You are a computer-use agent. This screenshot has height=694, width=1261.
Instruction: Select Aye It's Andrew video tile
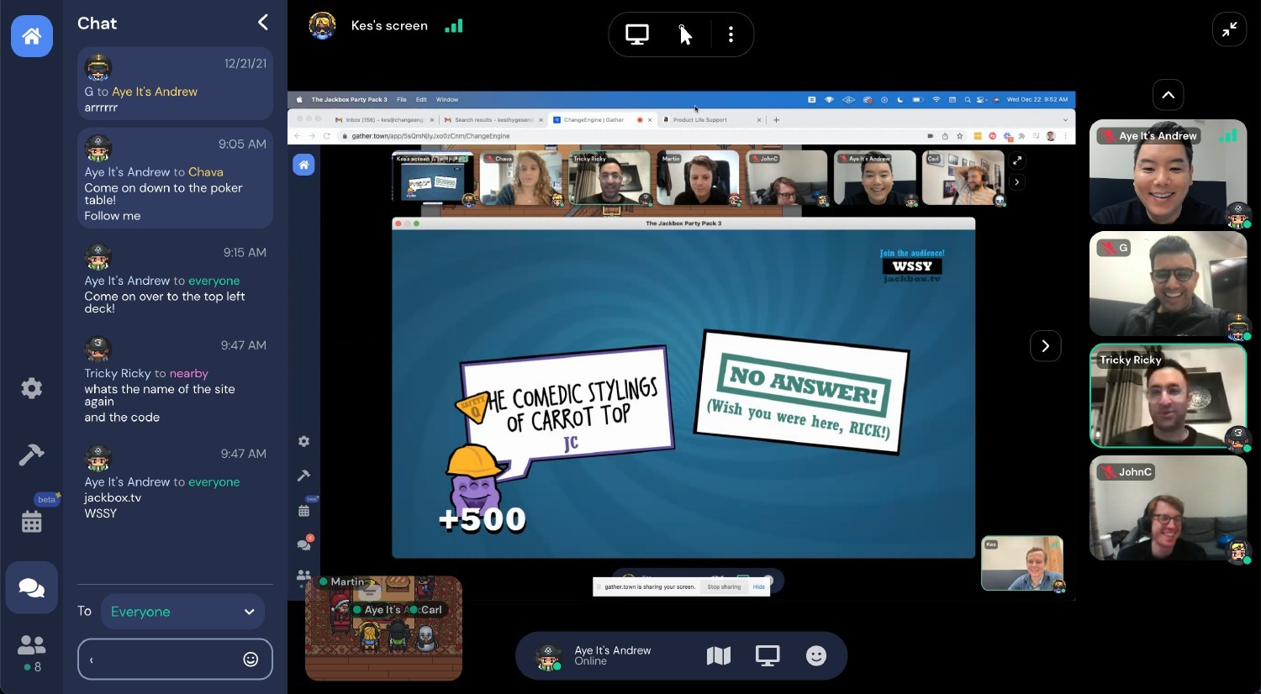1169,172
